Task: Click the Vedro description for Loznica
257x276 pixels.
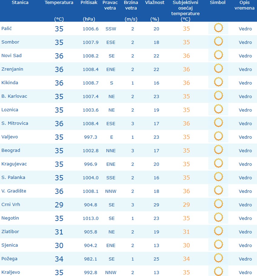Action: (245, 110)
